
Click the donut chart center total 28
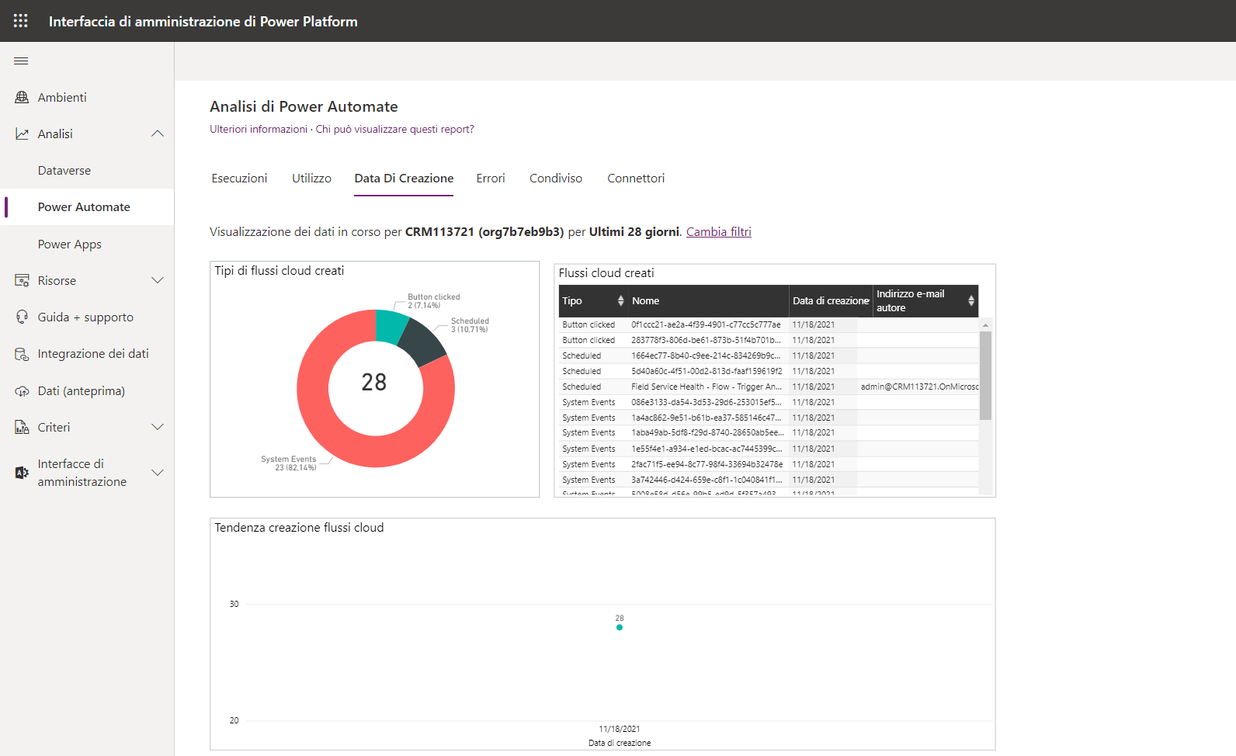click(374, 382)
